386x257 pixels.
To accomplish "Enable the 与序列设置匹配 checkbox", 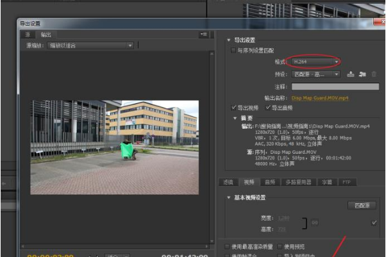I will (x=233, y=51).
